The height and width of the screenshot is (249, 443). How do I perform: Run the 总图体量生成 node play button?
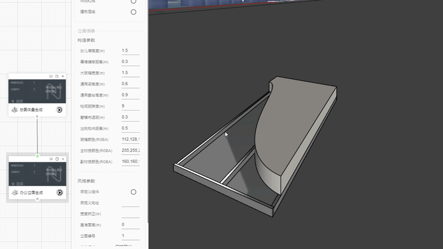(x=60, y=110)
